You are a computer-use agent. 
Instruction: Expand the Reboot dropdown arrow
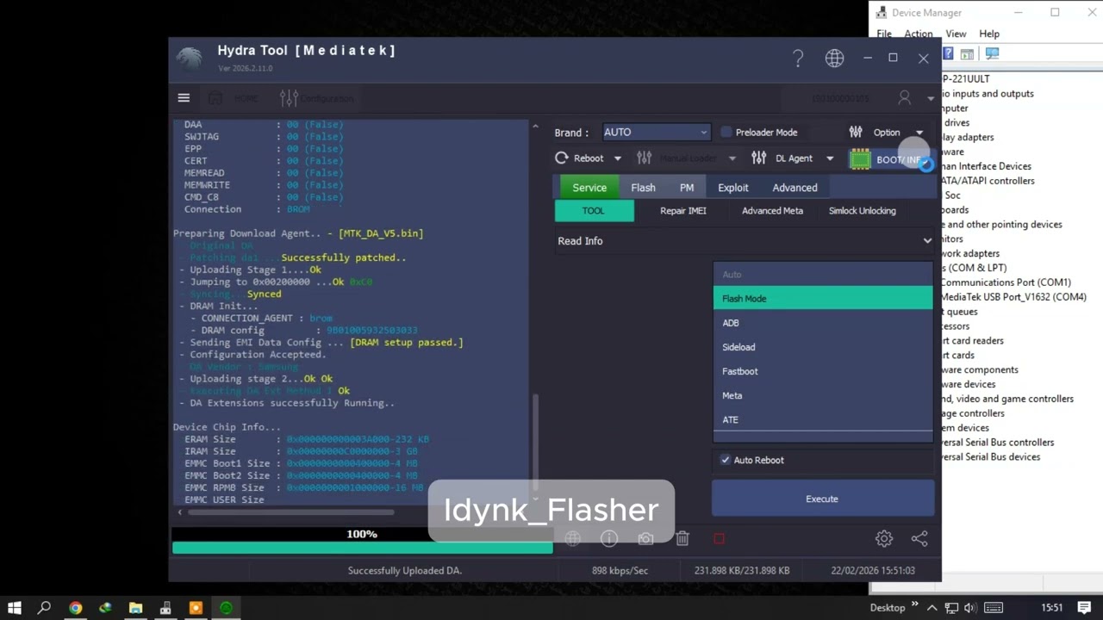point(617,158)
